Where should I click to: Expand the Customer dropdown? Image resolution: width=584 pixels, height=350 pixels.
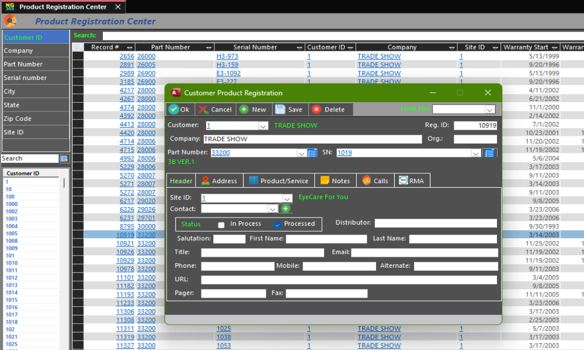pyautogui.click(x=263, y=125)
